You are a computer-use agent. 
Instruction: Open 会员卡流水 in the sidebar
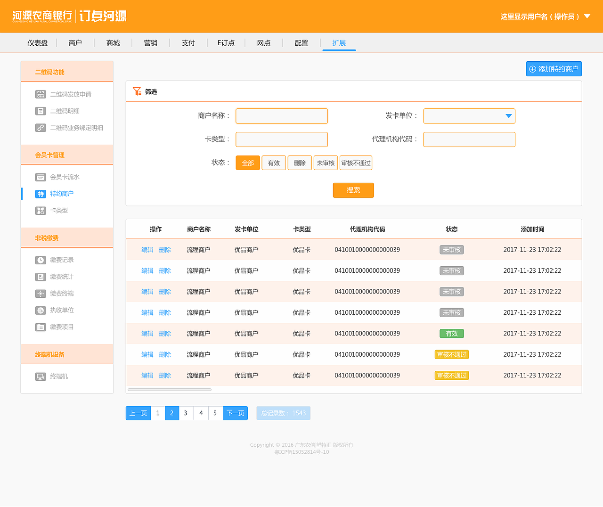pos(65,177)
